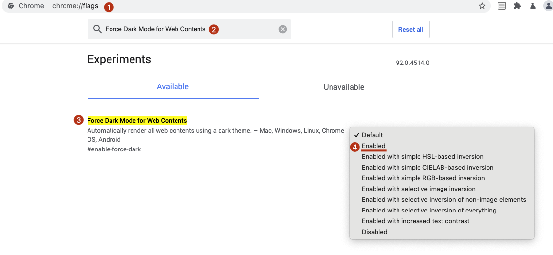553x255 pixels.
Task: Open the #enable-force-dark link
Action: [x=114, y=149]
